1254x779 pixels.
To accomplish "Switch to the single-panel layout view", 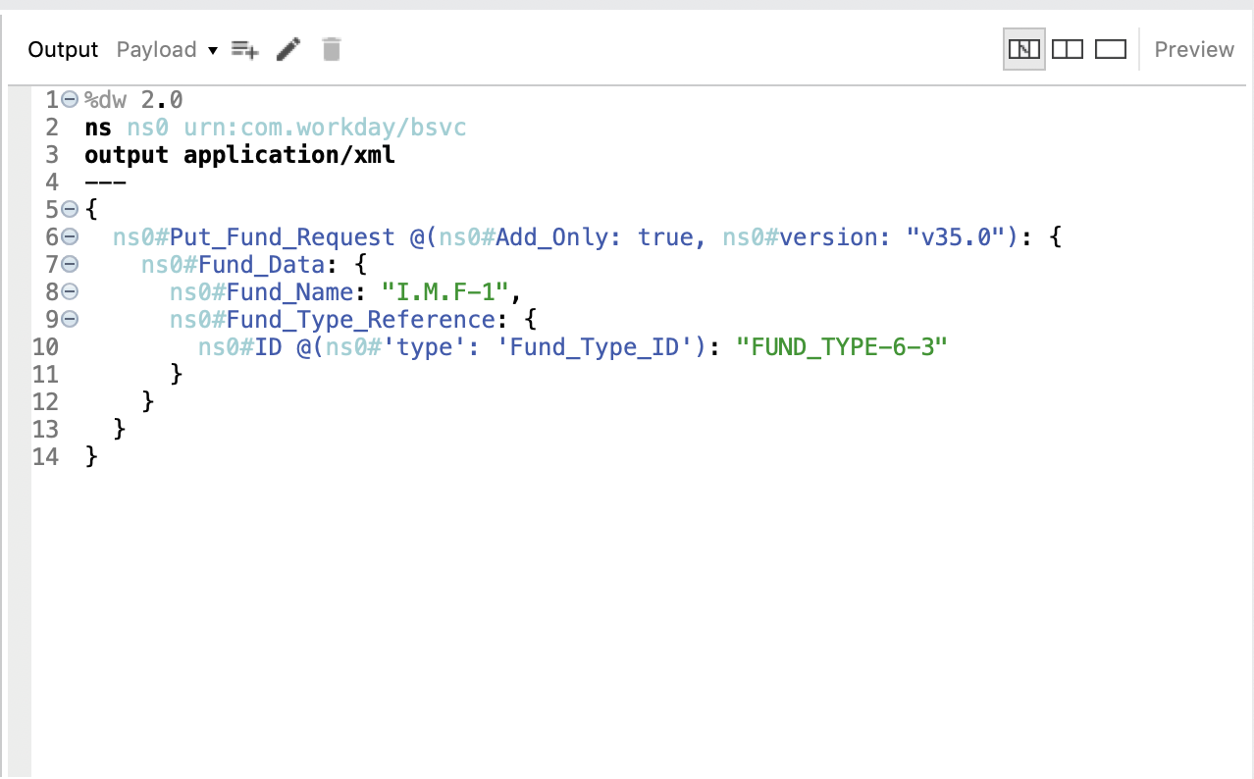I will pos(1110,48).
